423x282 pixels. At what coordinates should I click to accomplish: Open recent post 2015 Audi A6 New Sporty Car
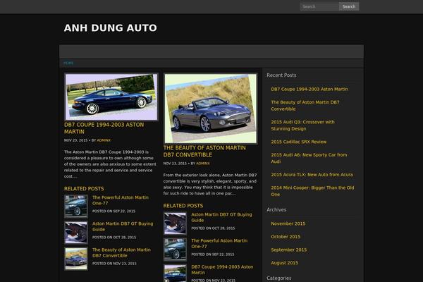coord(309,158)
